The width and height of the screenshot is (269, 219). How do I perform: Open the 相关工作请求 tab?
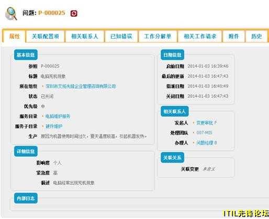[200, 36]
